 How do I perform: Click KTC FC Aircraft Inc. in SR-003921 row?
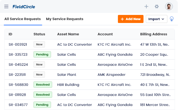[x=114, y=45]
